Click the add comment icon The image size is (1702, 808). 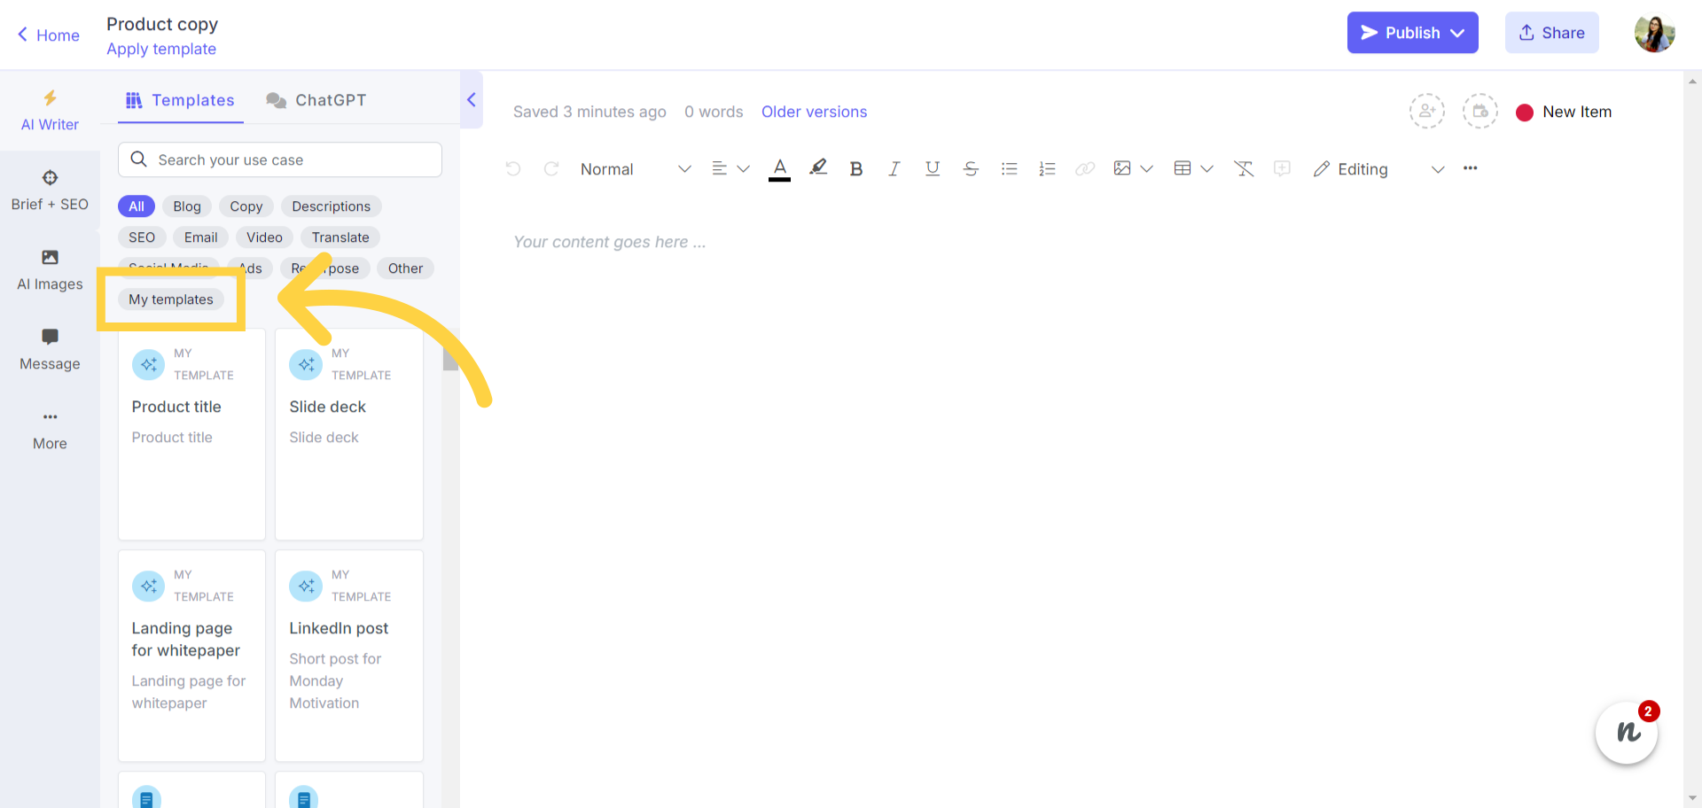tap(1282, 168)
